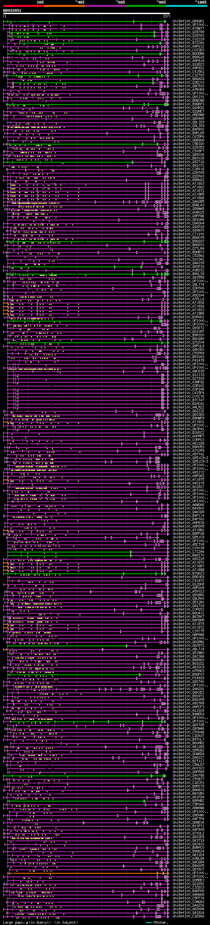The height and width of the screenshot is (925, 210).
Task: Open hit UniRef100_Q84QK1
Action: click(x=188, y=21)
